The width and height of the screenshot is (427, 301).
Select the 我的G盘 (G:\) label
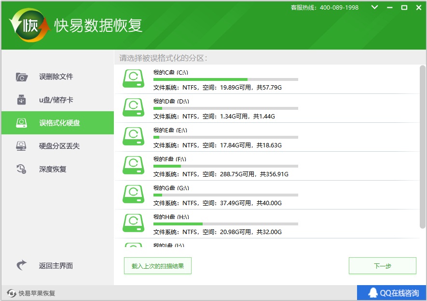point(171,188)
